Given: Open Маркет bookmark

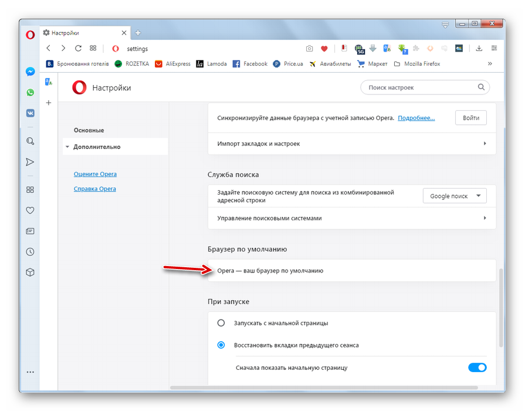Looking at the screenshot, I should pyautogui.click(x=372, y=63).
